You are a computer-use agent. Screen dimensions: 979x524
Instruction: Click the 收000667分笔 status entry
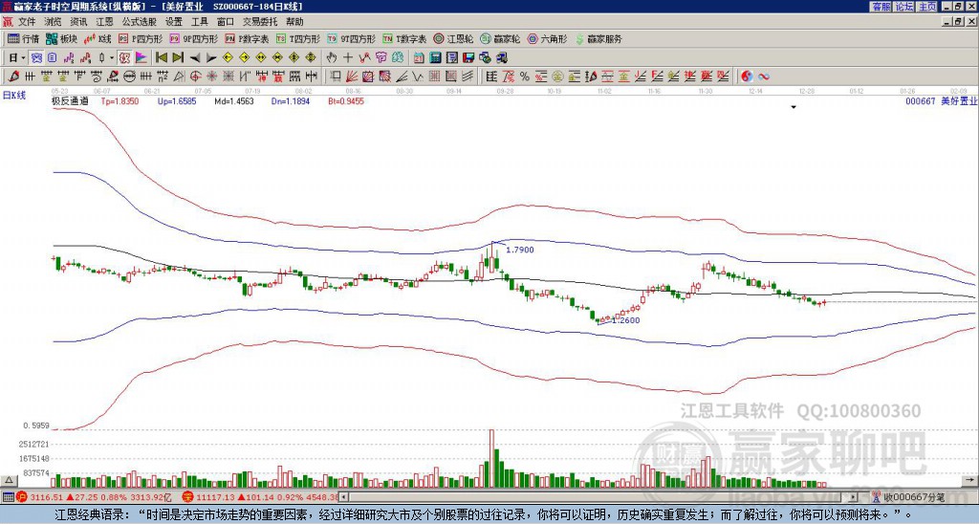point(908,497)
